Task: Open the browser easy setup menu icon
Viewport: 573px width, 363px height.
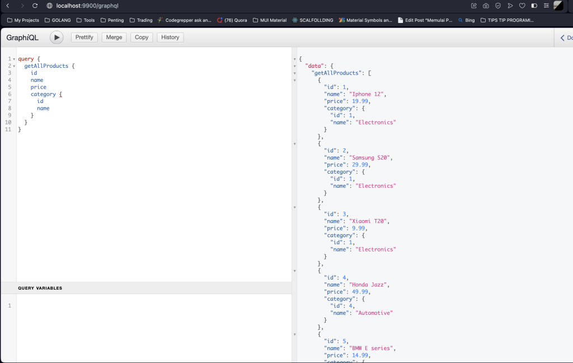Action: [546, 6]
